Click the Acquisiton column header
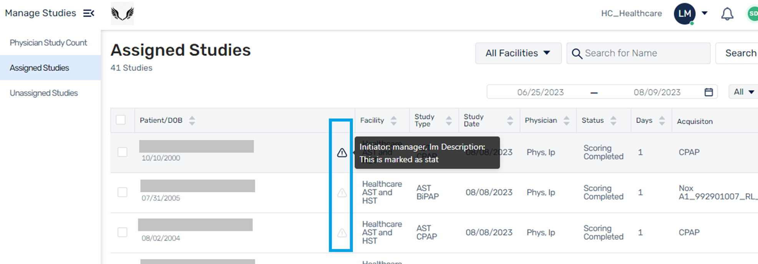The image size is (758, 264). coord(695,121)
